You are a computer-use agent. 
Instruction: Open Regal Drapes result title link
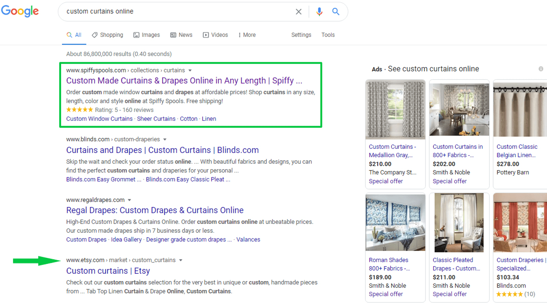pyautogui.click(x=155, y=210)
